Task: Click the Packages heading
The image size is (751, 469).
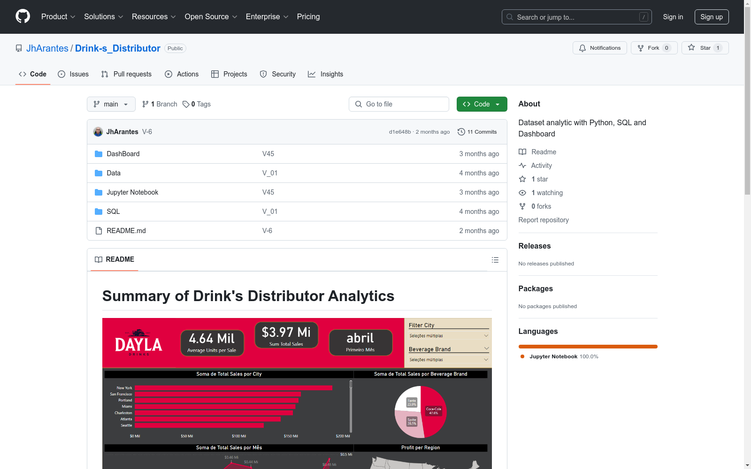Action: click(536, 288)
